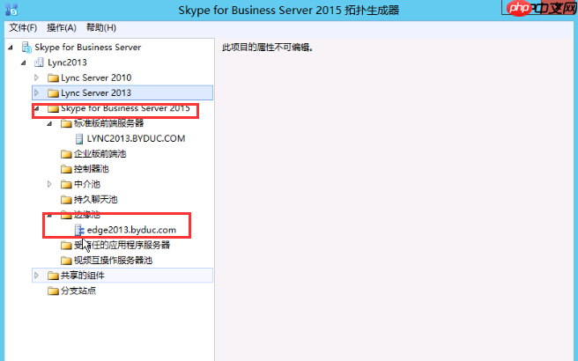Select the LYNC2013.BYDUC.COM server entry
The height and width of the screenshot is (361, 578).
point(136,138)
